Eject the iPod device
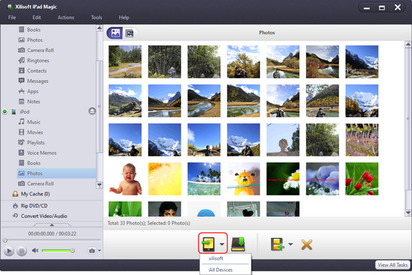The height and width of the screenshot is (275, 412). click(x=93, y=111)
